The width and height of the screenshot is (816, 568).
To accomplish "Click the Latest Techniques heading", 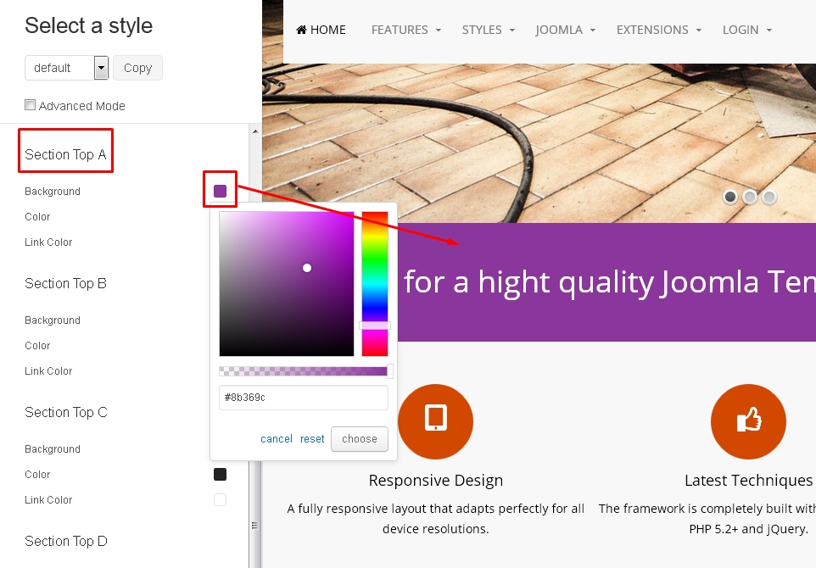I will coord(748,480).
